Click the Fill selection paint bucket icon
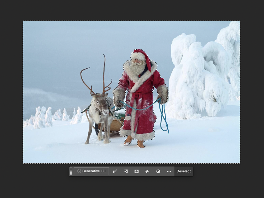Screen dimensions: 264x198 pos(147,171)
